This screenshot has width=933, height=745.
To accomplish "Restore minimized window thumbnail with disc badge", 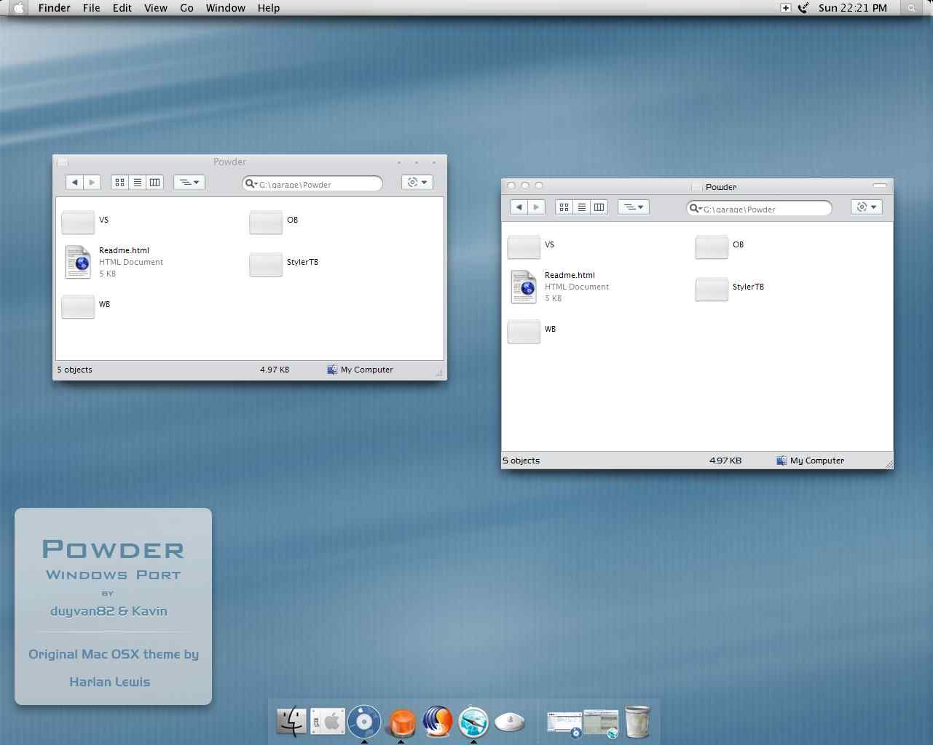I will (x=564, y=724).
